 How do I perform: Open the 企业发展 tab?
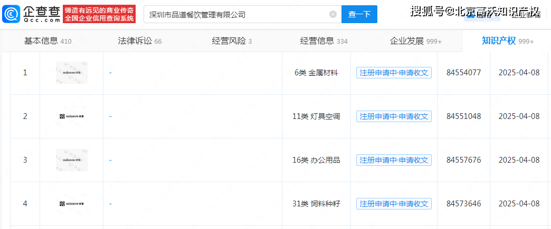click(415, 41)
